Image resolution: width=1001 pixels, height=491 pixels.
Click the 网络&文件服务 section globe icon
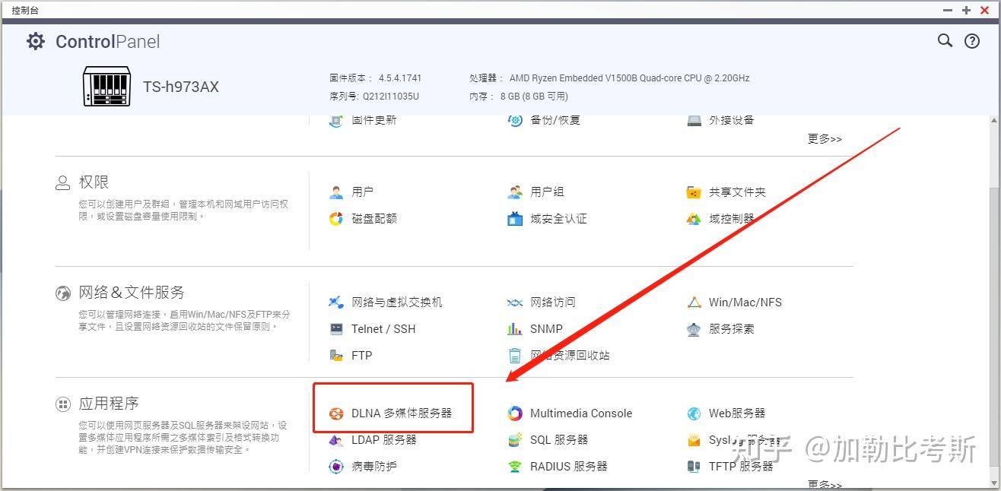pyautogui.click(x=63, y=293)
